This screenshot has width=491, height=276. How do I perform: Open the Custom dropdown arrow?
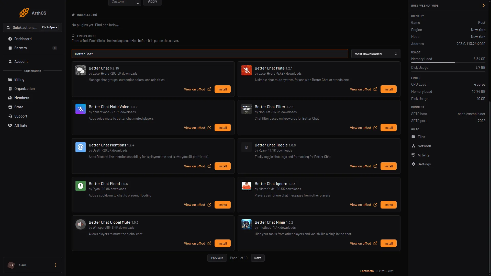tap(138, 3)
